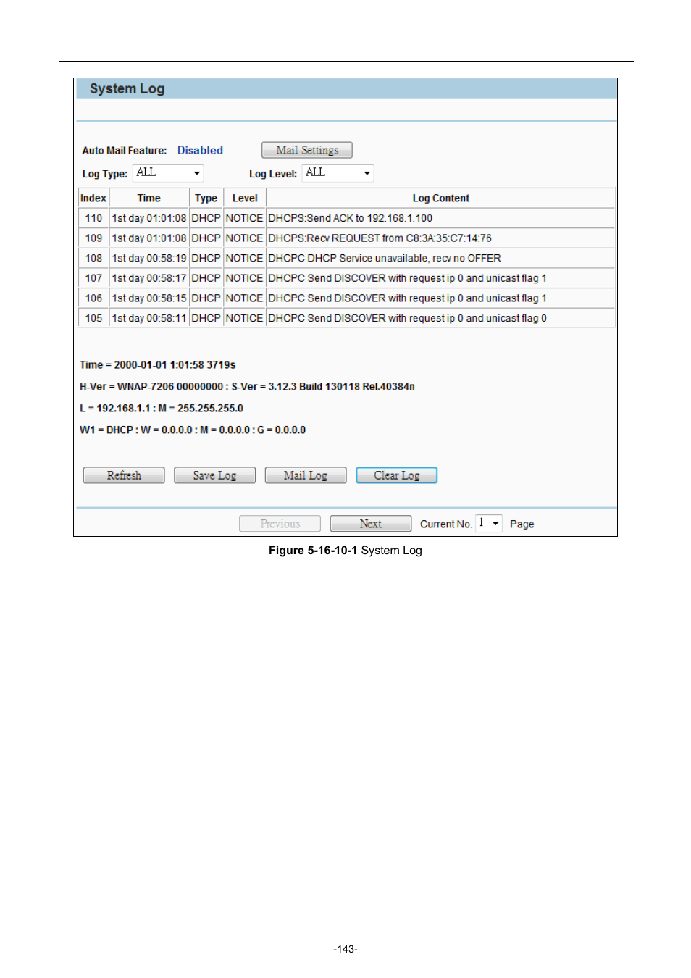Click the Disabled auto mail status text
Viewport: 691px width, 978px height.
pyautogui.click(x=200, y=151)
